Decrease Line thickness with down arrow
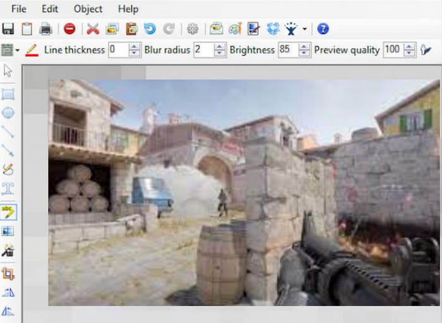This screenshot has height=323, width=442. (x=134, y=53)
